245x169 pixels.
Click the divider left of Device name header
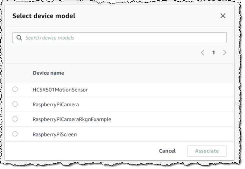tap(25, 73)
